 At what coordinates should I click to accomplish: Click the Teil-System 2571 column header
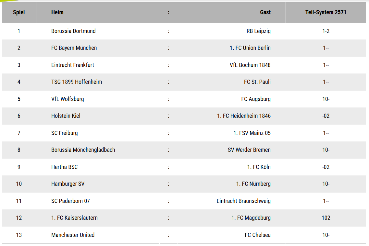326,12
